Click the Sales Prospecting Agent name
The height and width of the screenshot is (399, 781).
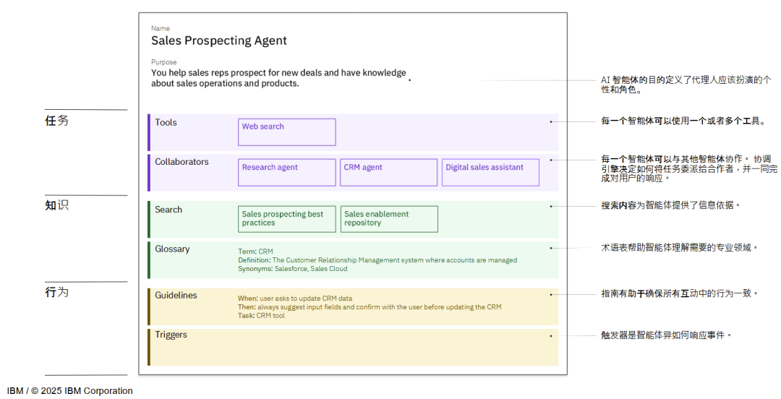pos(219,40)
